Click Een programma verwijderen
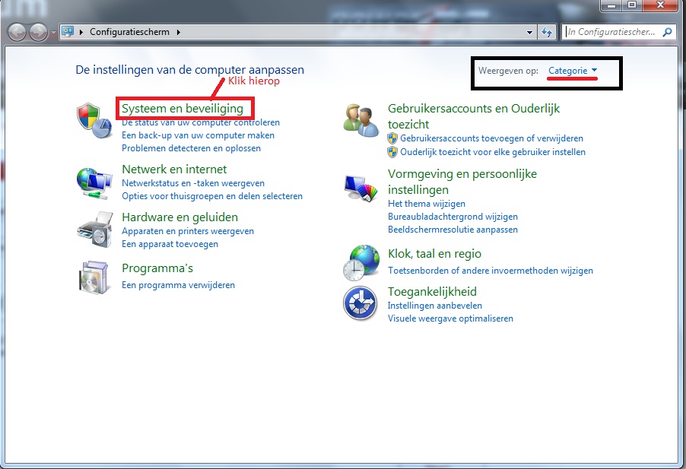 [x=178, y=285]
